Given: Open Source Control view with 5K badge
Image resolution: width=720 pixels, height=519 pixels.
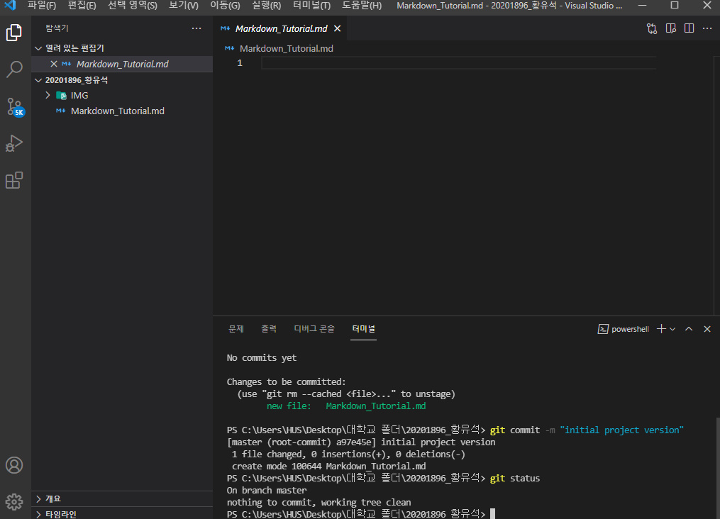Looking at the screenshot, I should click(15, 107).
